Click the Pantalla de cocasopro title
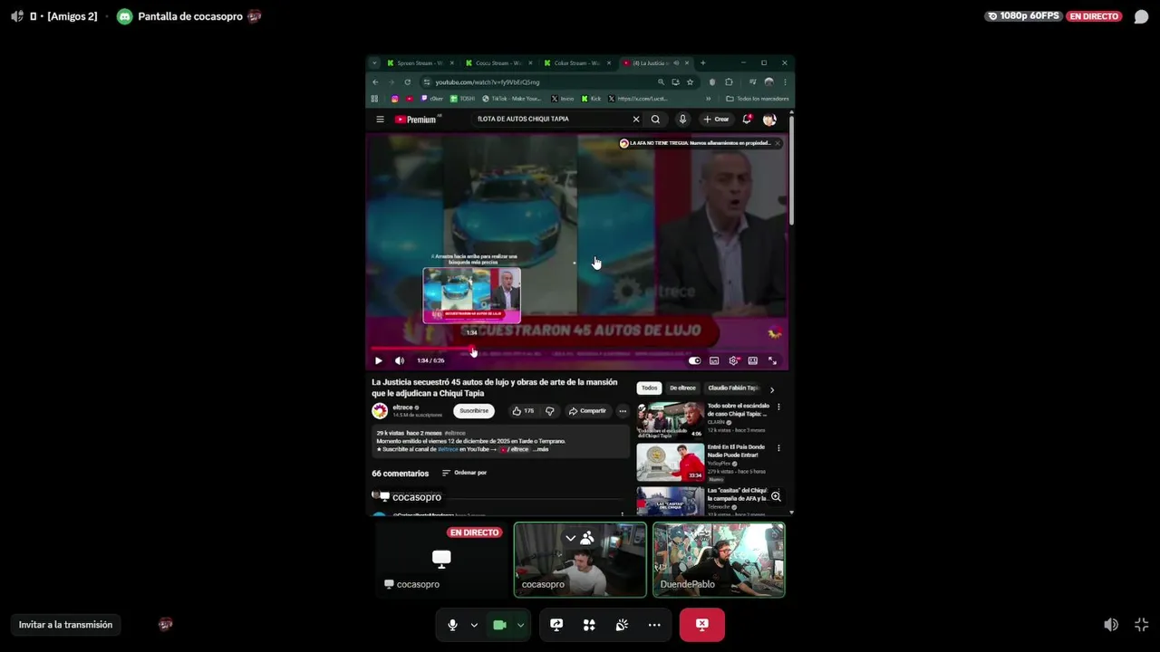 pos(190,16)
